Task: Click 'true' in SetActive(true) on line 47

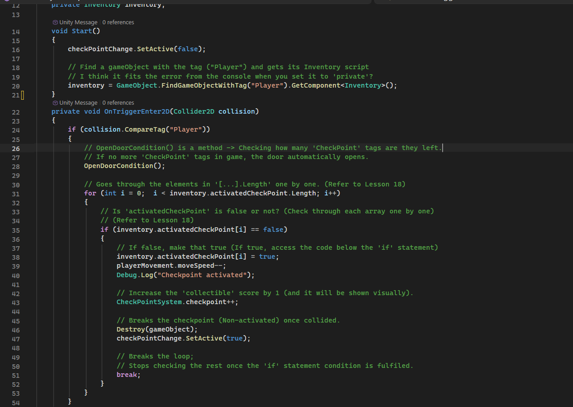Action: [235, 338]
